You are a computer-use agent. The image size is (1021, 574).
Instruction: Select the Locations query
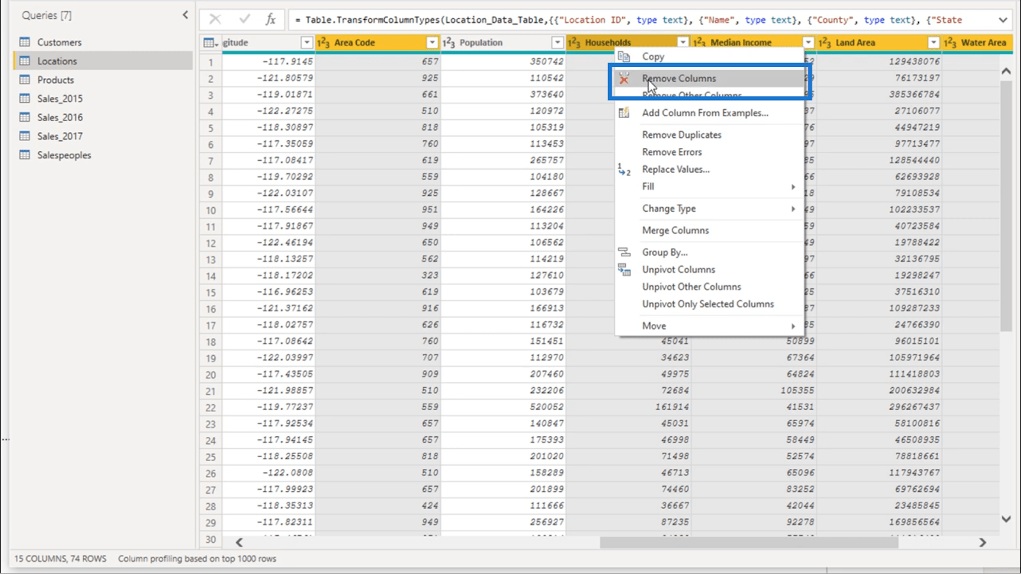(x=103, y=61)
